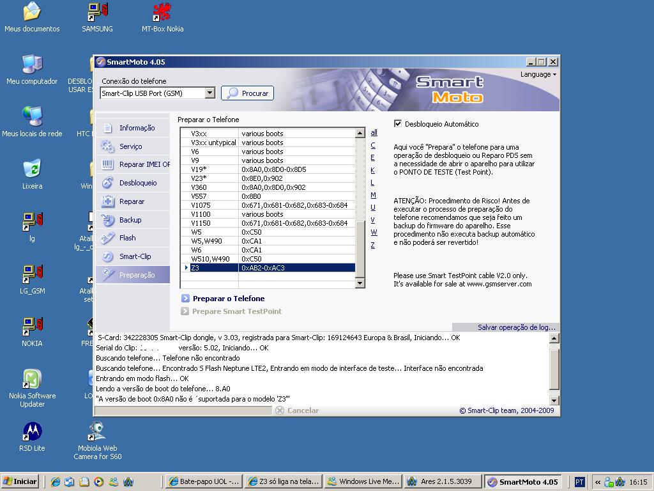The width and height of the screenshot is (654, 491).
Task: Launch the LG_GSM shortcut
Action: (32, 280)
